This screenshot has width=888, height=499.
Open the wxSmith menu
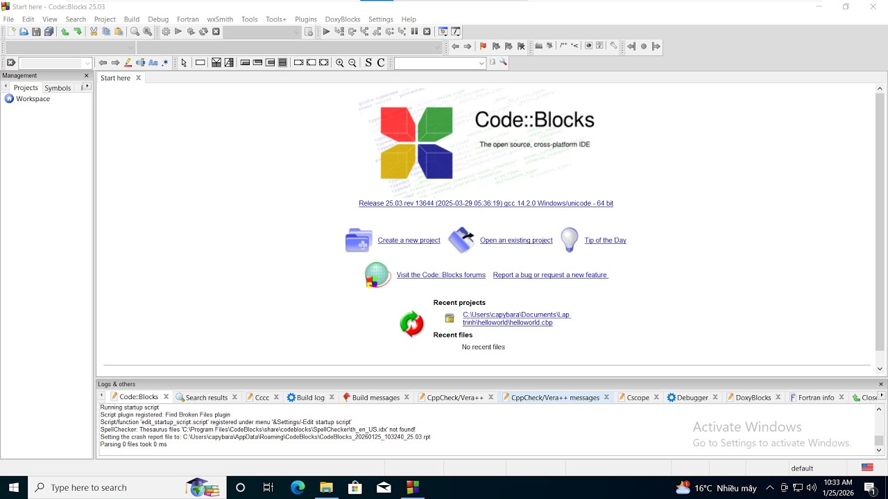pos(220,19)
